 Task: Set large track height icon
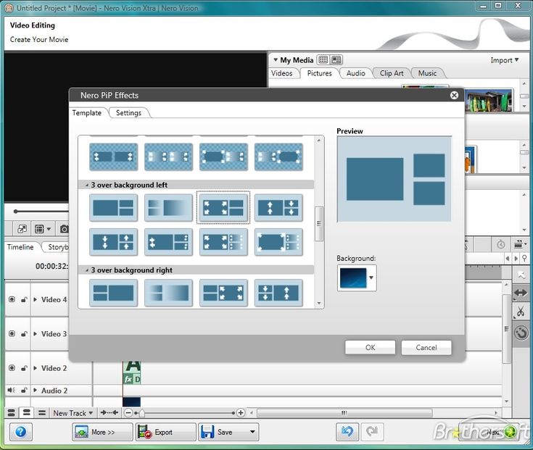(11, 413)
